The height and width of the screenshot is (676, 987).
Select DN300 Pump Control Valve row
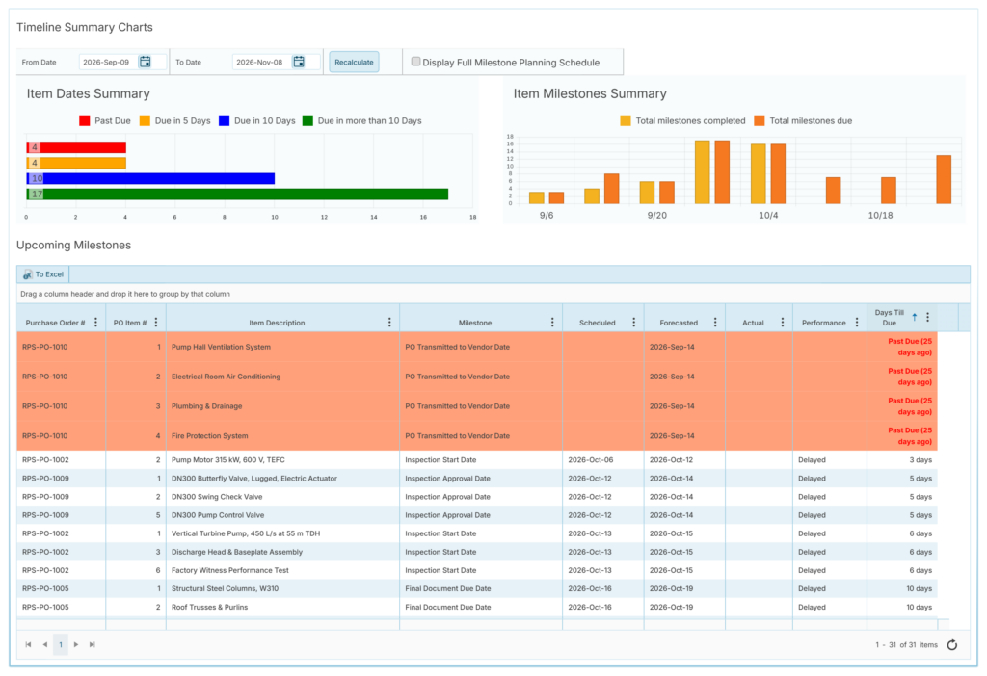(477, 515)
